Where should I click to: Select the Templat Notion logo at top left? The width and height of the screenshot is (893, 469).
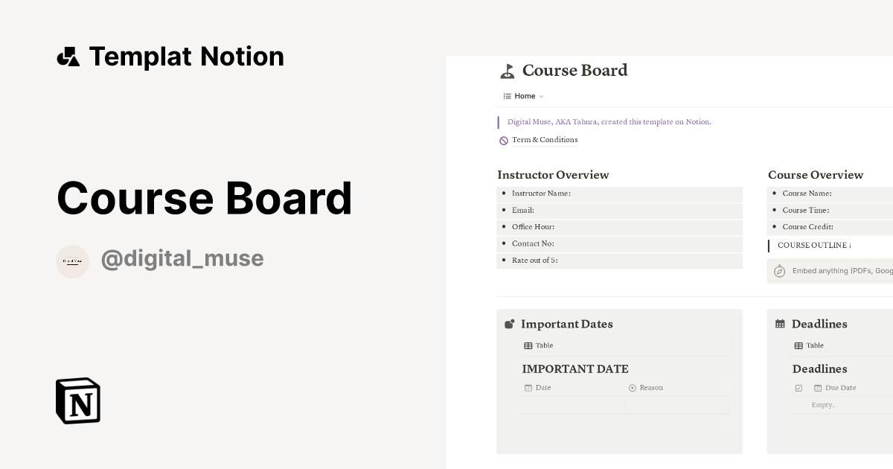pyautogui.click(x=69, y=56)
